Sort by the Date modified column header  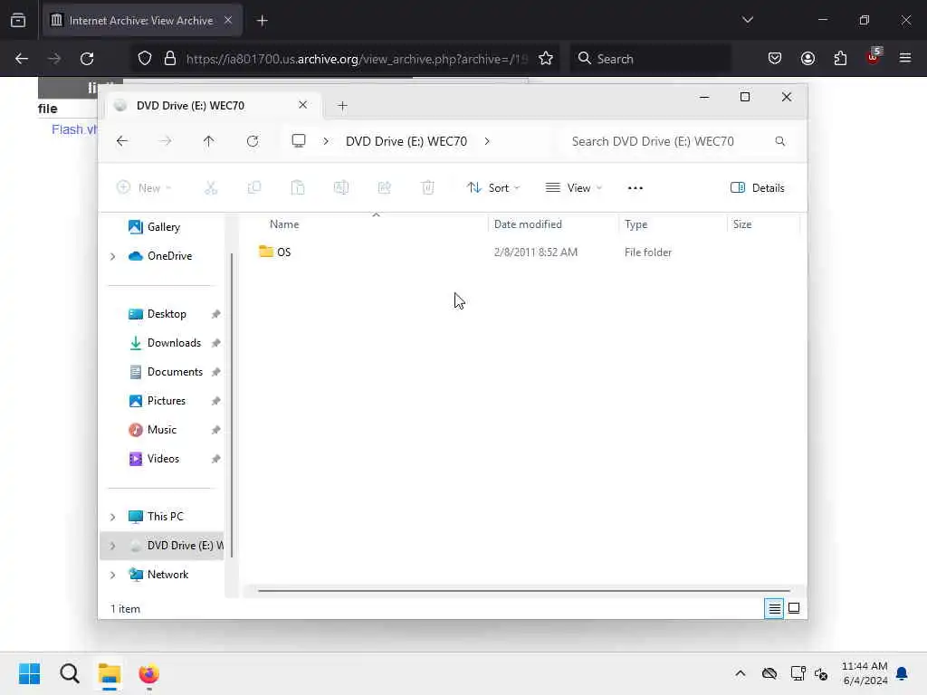point(528,224)
